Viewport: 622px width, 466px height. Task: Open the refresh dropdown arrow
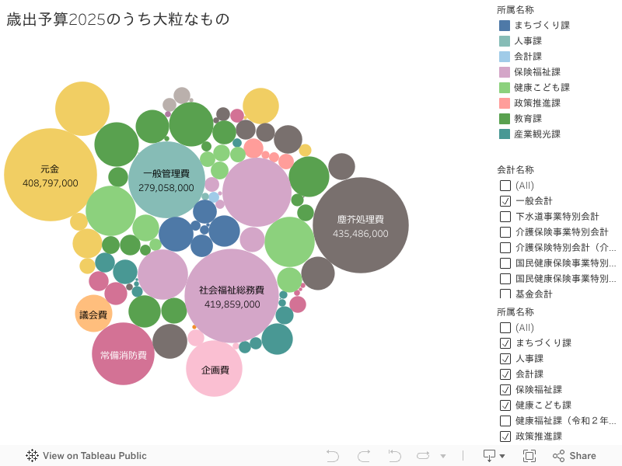(443, 457)
